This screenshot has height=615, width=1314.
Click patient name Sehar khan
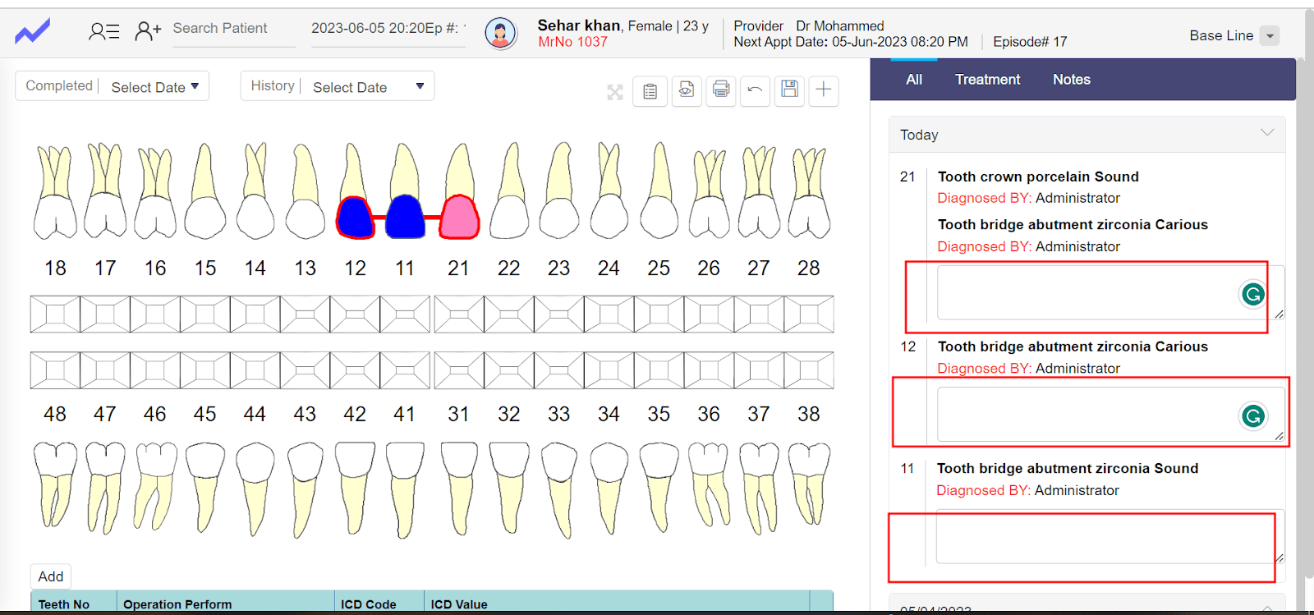coord(579,25)
